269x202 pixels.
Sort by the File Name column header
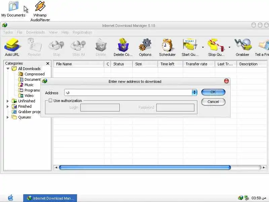click(79, 64)
